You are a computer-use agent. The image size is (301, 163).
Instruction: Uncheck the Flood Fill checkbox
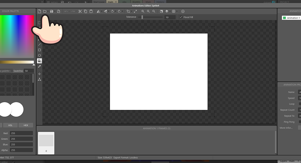(x=181, y=17)
